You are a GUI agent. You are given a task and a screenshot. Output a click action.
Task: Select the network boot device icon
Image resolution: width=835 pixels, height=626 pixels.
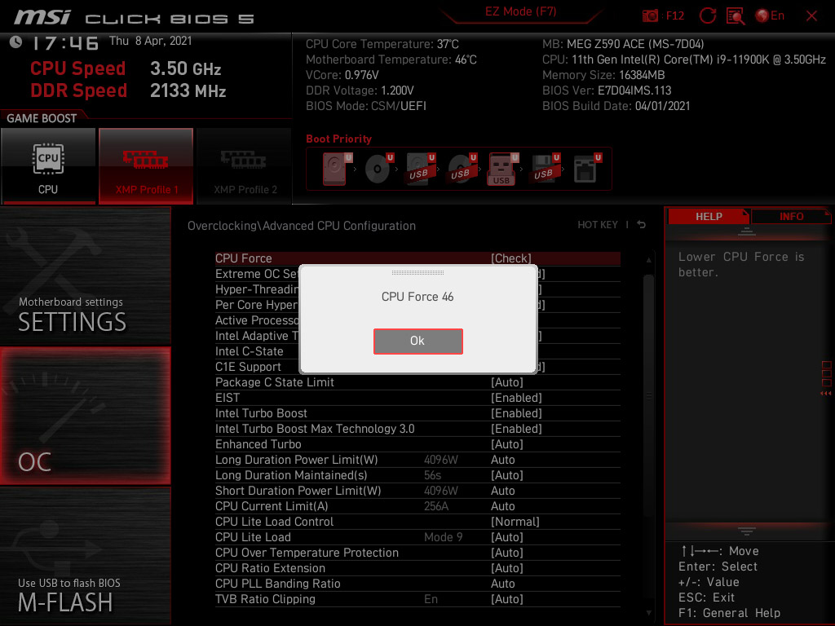pos(587,170)
